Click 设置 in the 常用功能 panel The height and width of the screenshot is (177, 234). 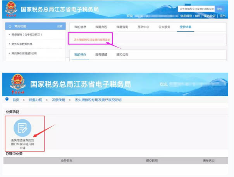click(60, 26)
